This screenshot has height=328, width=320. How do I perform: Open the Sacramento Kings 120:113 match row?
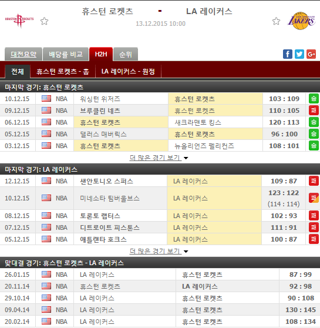click(x=160, y=122)
